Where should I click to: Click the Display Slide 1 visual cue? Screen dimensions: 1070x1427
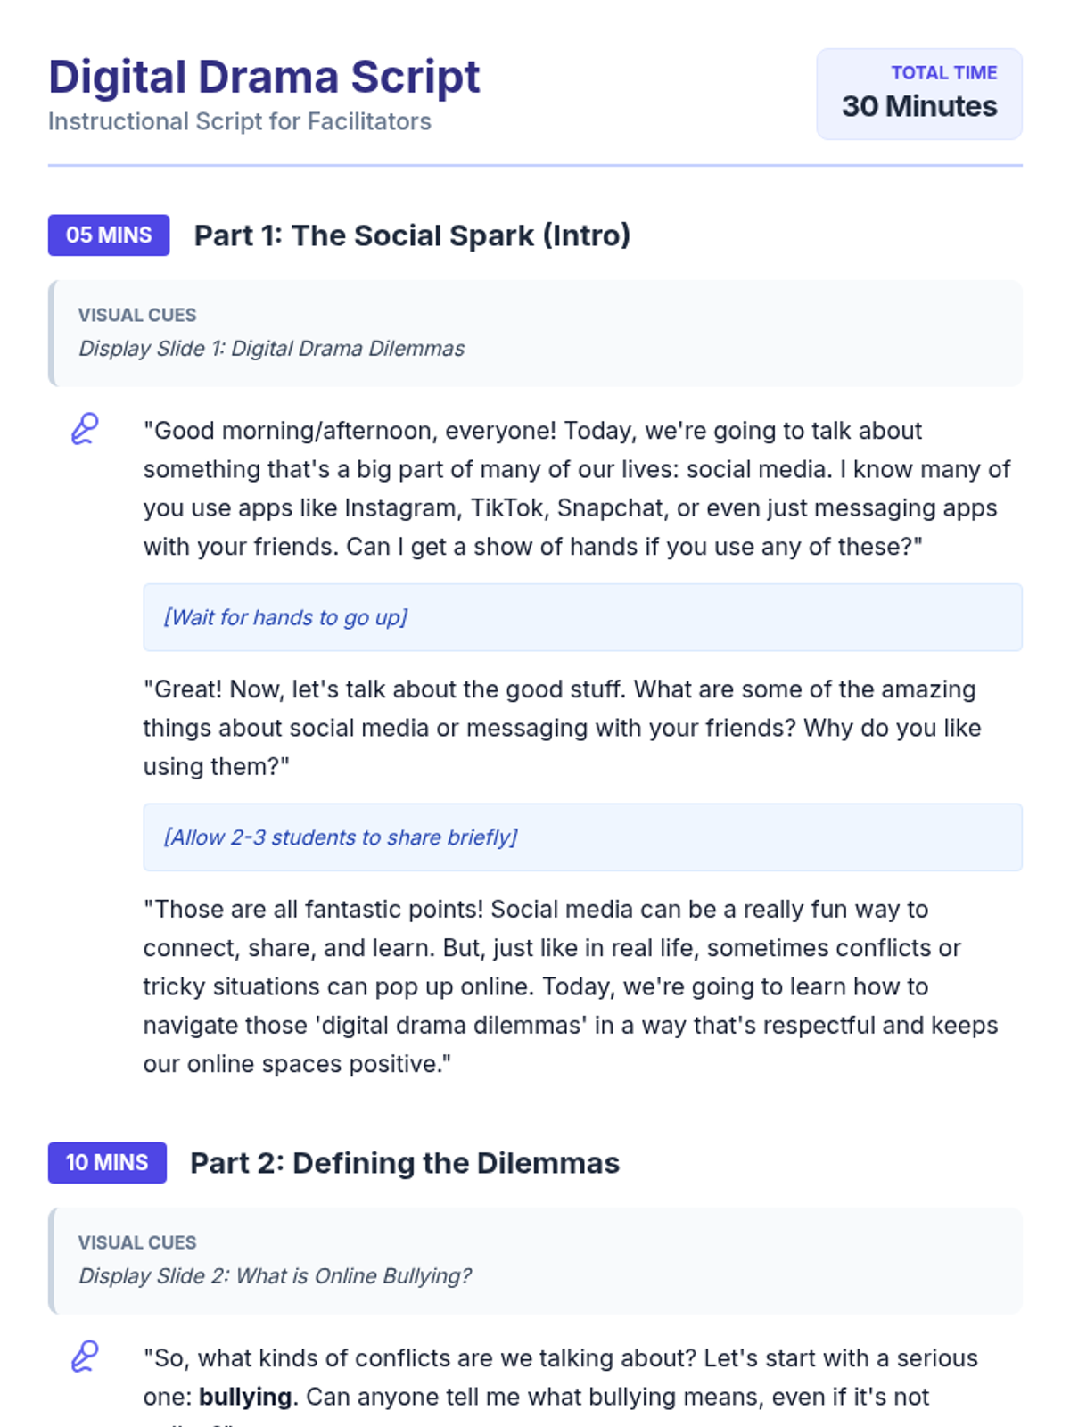(x=272, y=349)
